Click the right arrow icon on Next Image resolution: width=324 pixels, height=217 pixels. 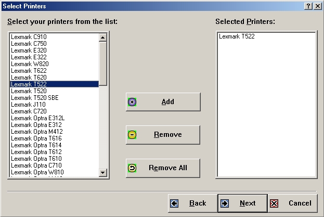(225, 203)
